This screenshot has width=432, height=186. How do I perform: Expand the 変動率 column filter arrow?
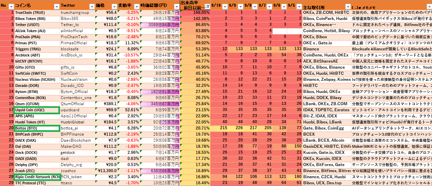(x=136, y=6)
